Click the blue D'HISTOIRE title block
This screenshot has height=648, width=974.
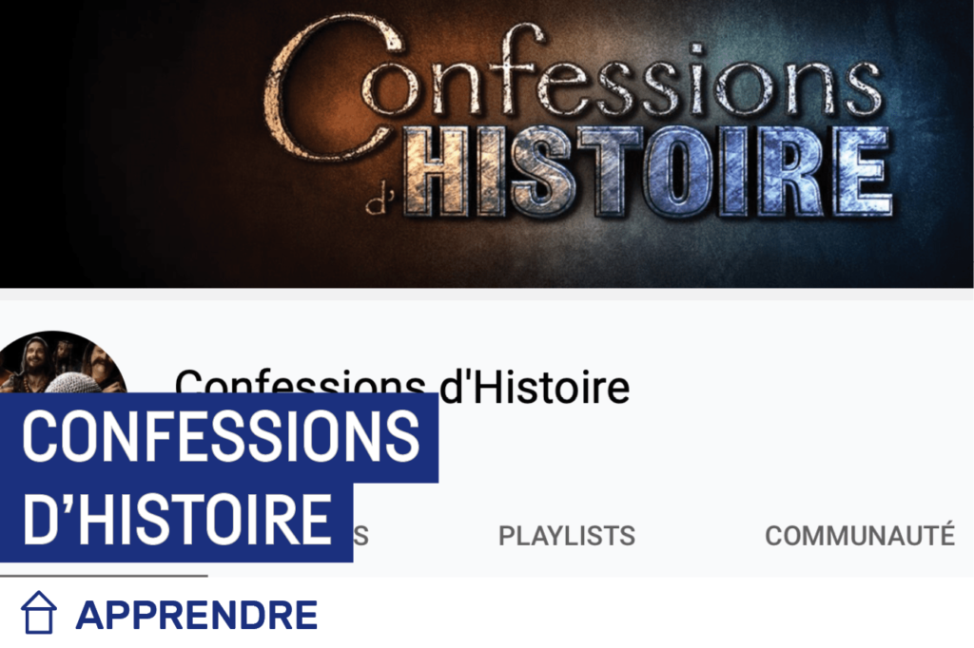pyautogui.click(x=176, y=522)
